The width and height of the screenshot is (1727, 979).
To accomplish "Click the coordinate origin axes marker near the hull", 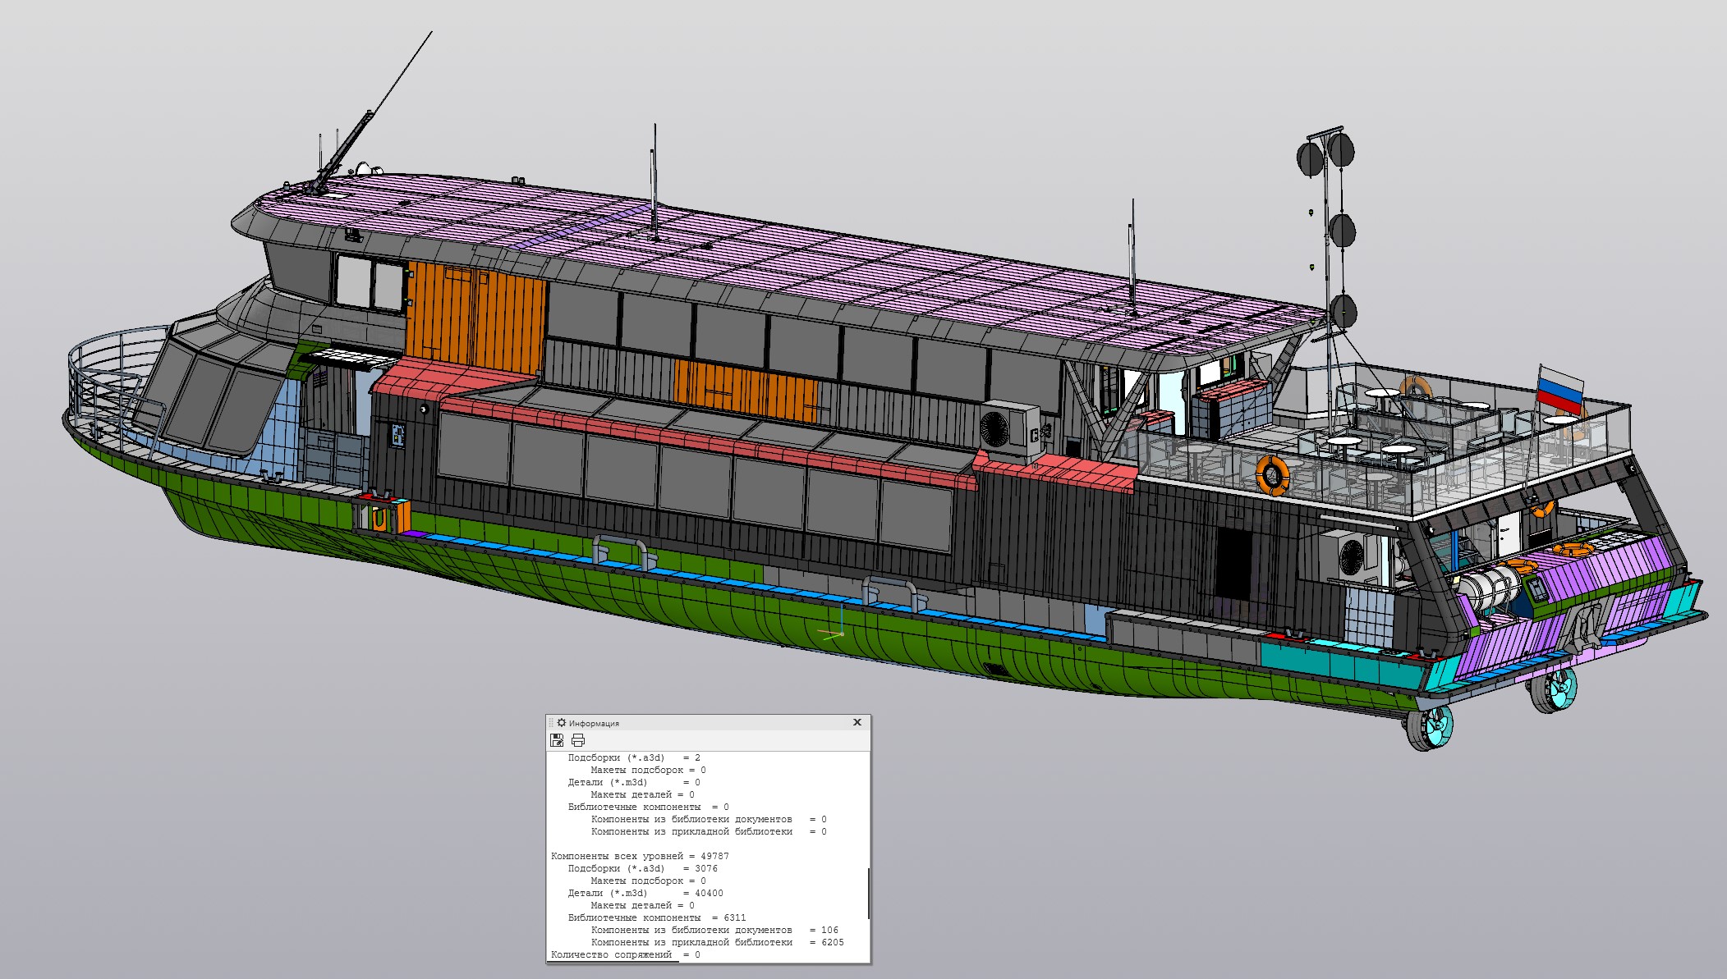I will (840, 633).
